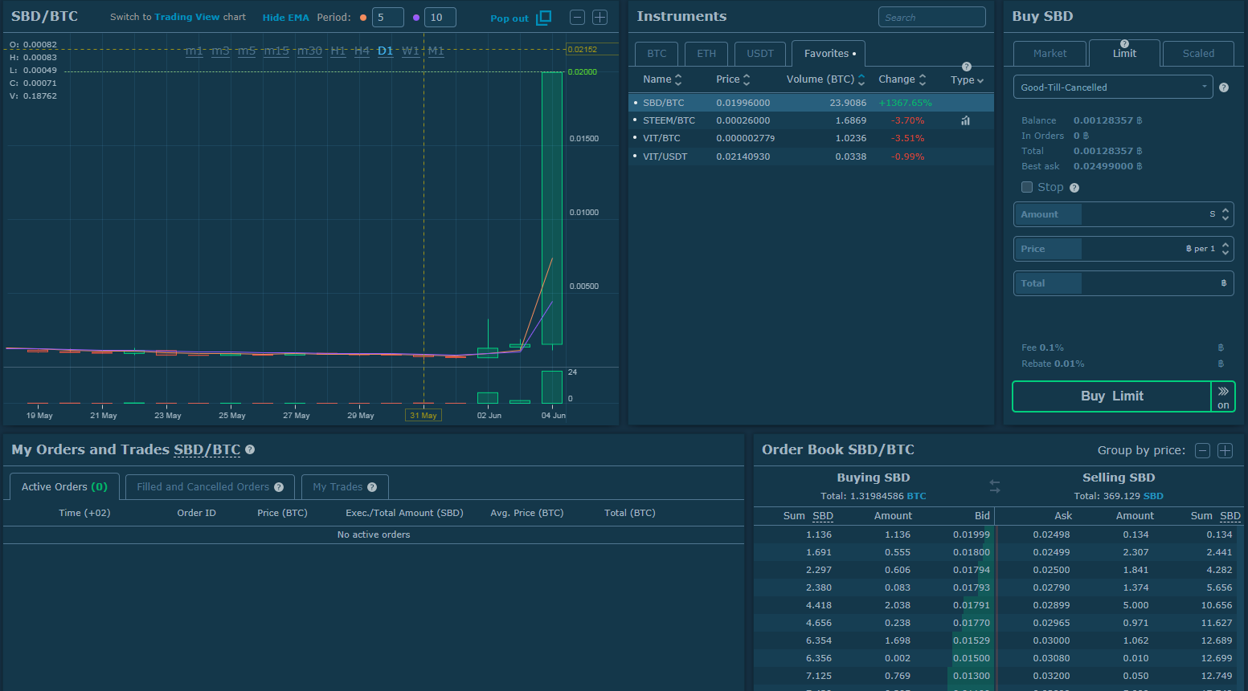This screenshot has width=1248, height=691.
Task: Decrease order book price grouping
Action: point(1202,450)
